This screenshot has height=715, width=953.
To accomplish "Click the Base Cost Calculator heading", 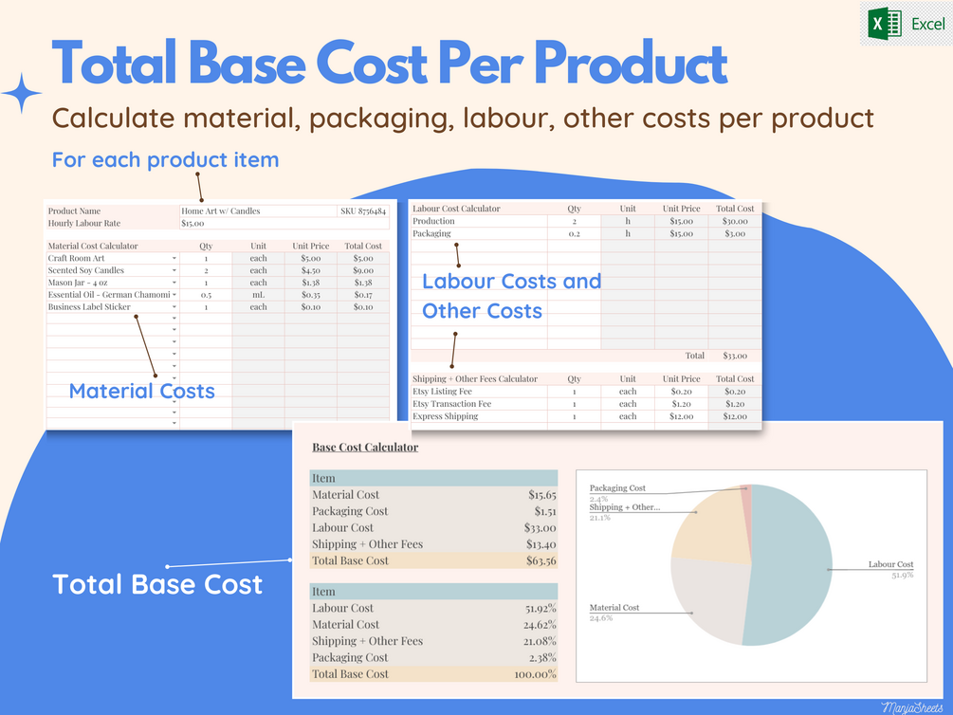I will tap(365, 448).
